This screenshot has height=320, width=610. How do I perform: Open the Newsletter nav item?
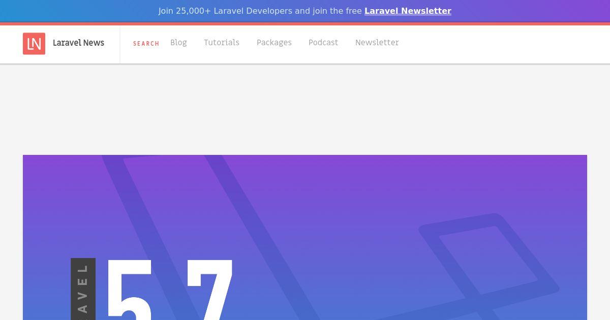pyautogui.click(x=377, y=43)
